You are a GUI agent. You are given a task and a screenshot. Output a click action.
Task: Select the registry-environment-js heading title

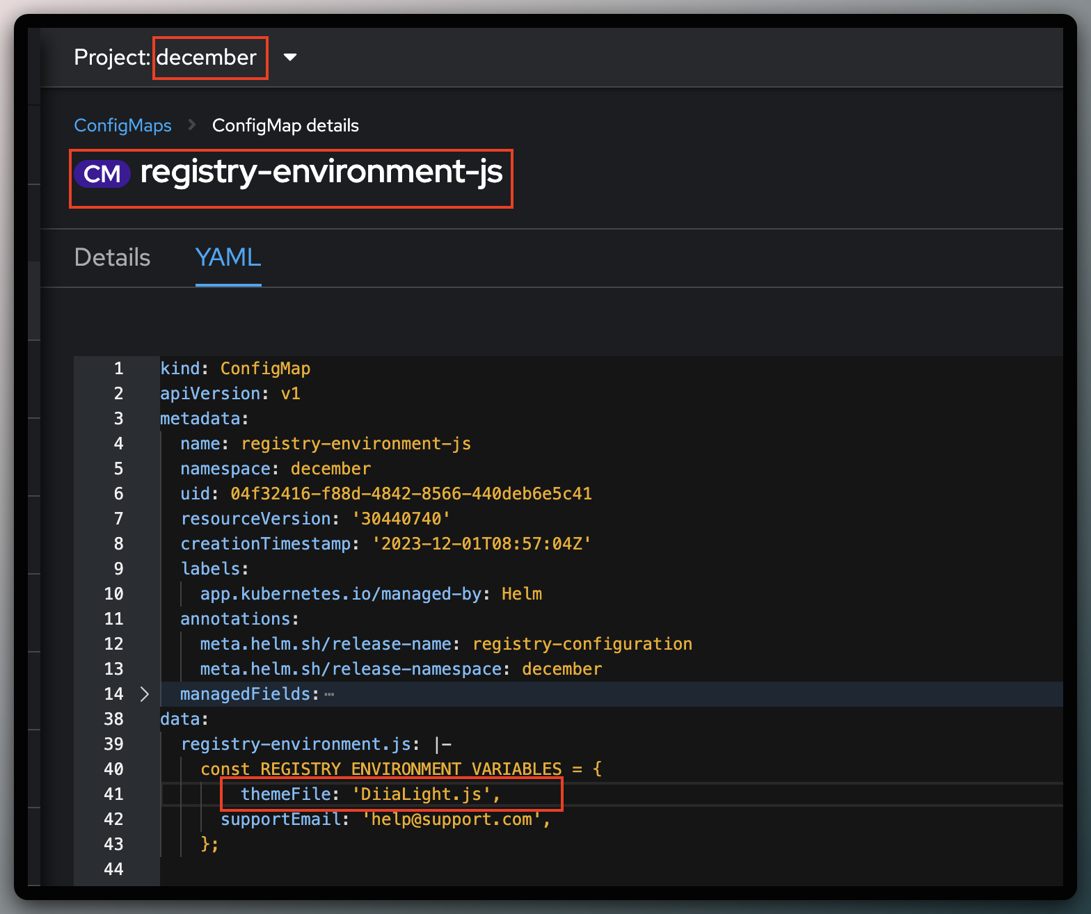[321, 171]
